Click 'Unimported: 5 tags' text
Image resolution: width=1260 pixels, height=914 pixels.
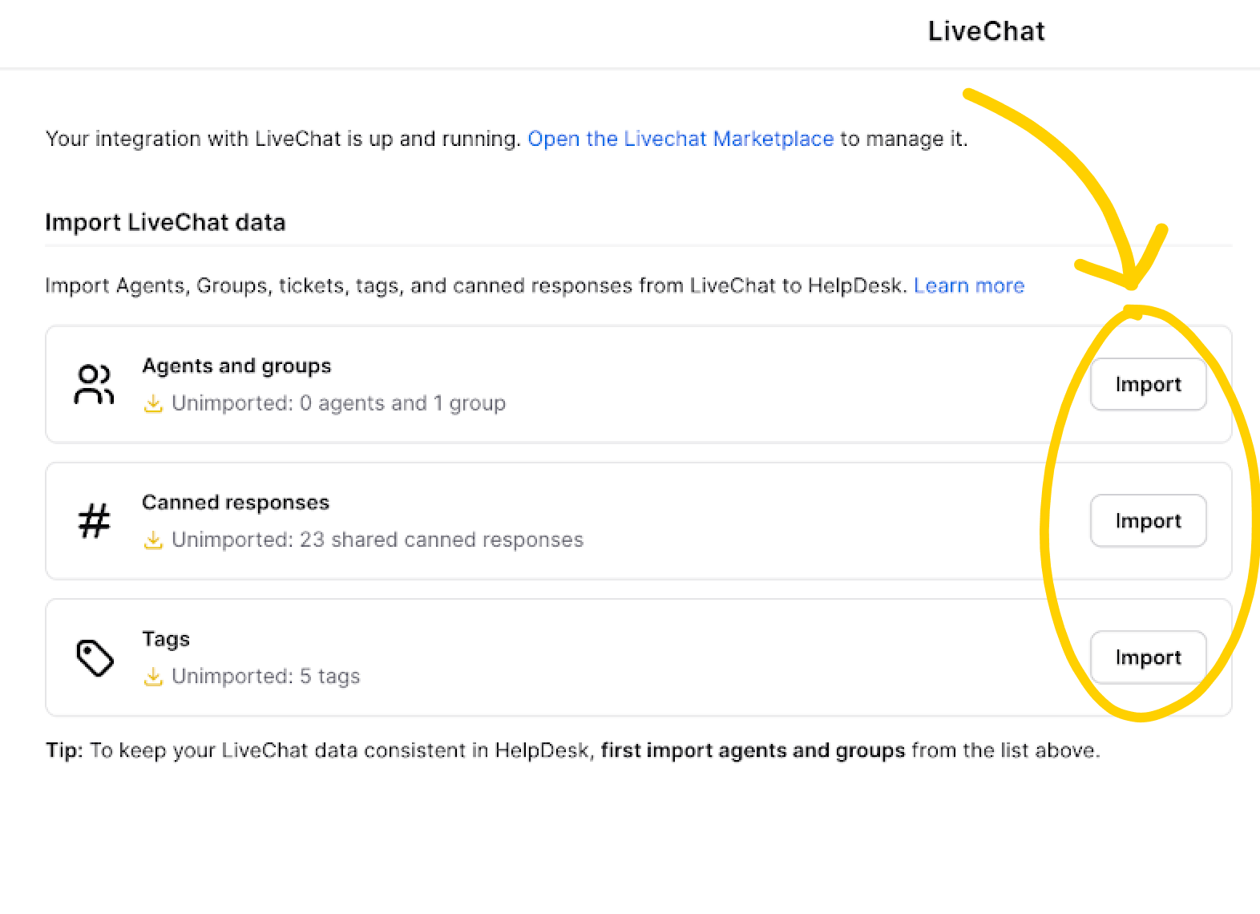click(266, 677)
